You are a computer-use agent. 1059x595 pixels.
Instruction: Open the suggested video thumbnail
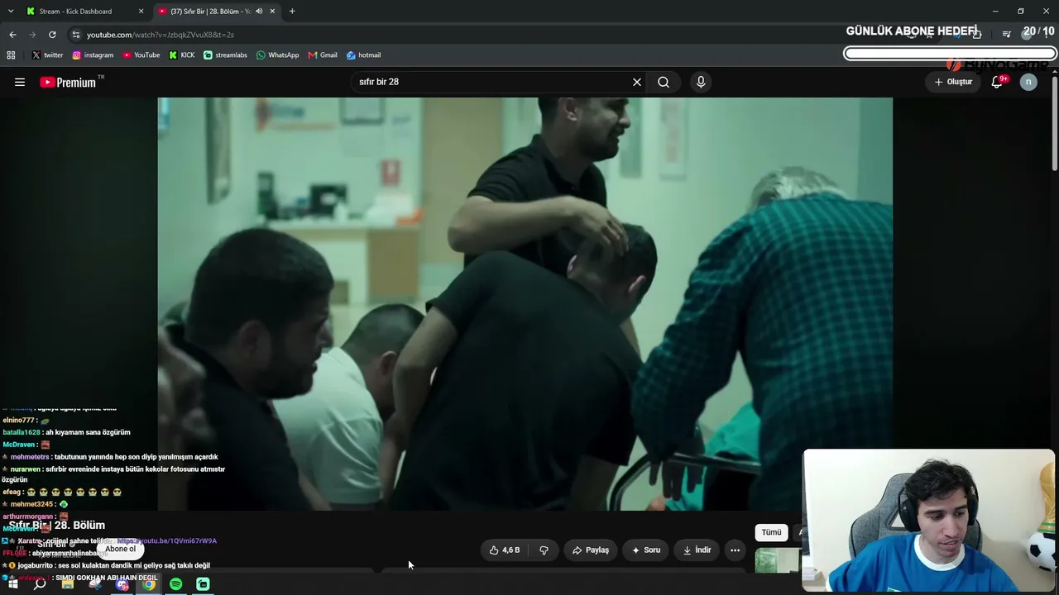point(778,560)
